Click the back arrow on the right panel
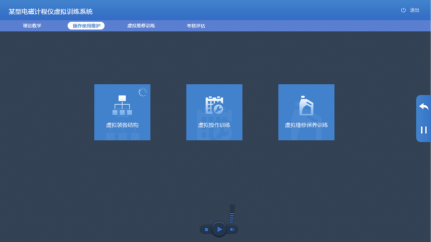The image size is (431, 242). click(423, 106)
